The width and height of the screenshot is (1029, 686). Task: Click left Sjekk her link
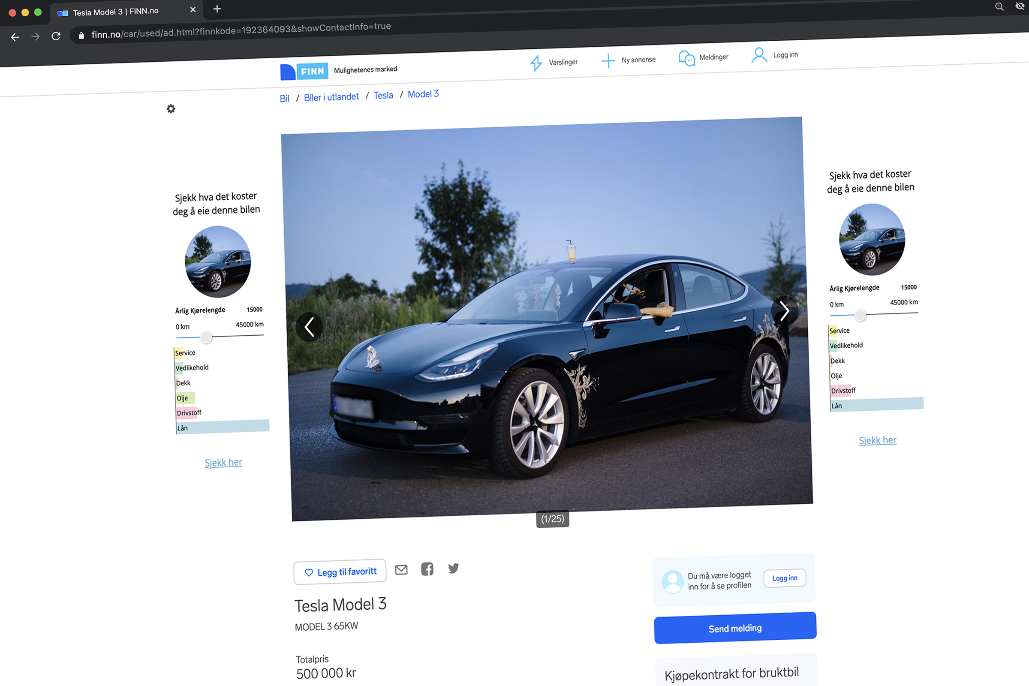[x=223, y=463]
